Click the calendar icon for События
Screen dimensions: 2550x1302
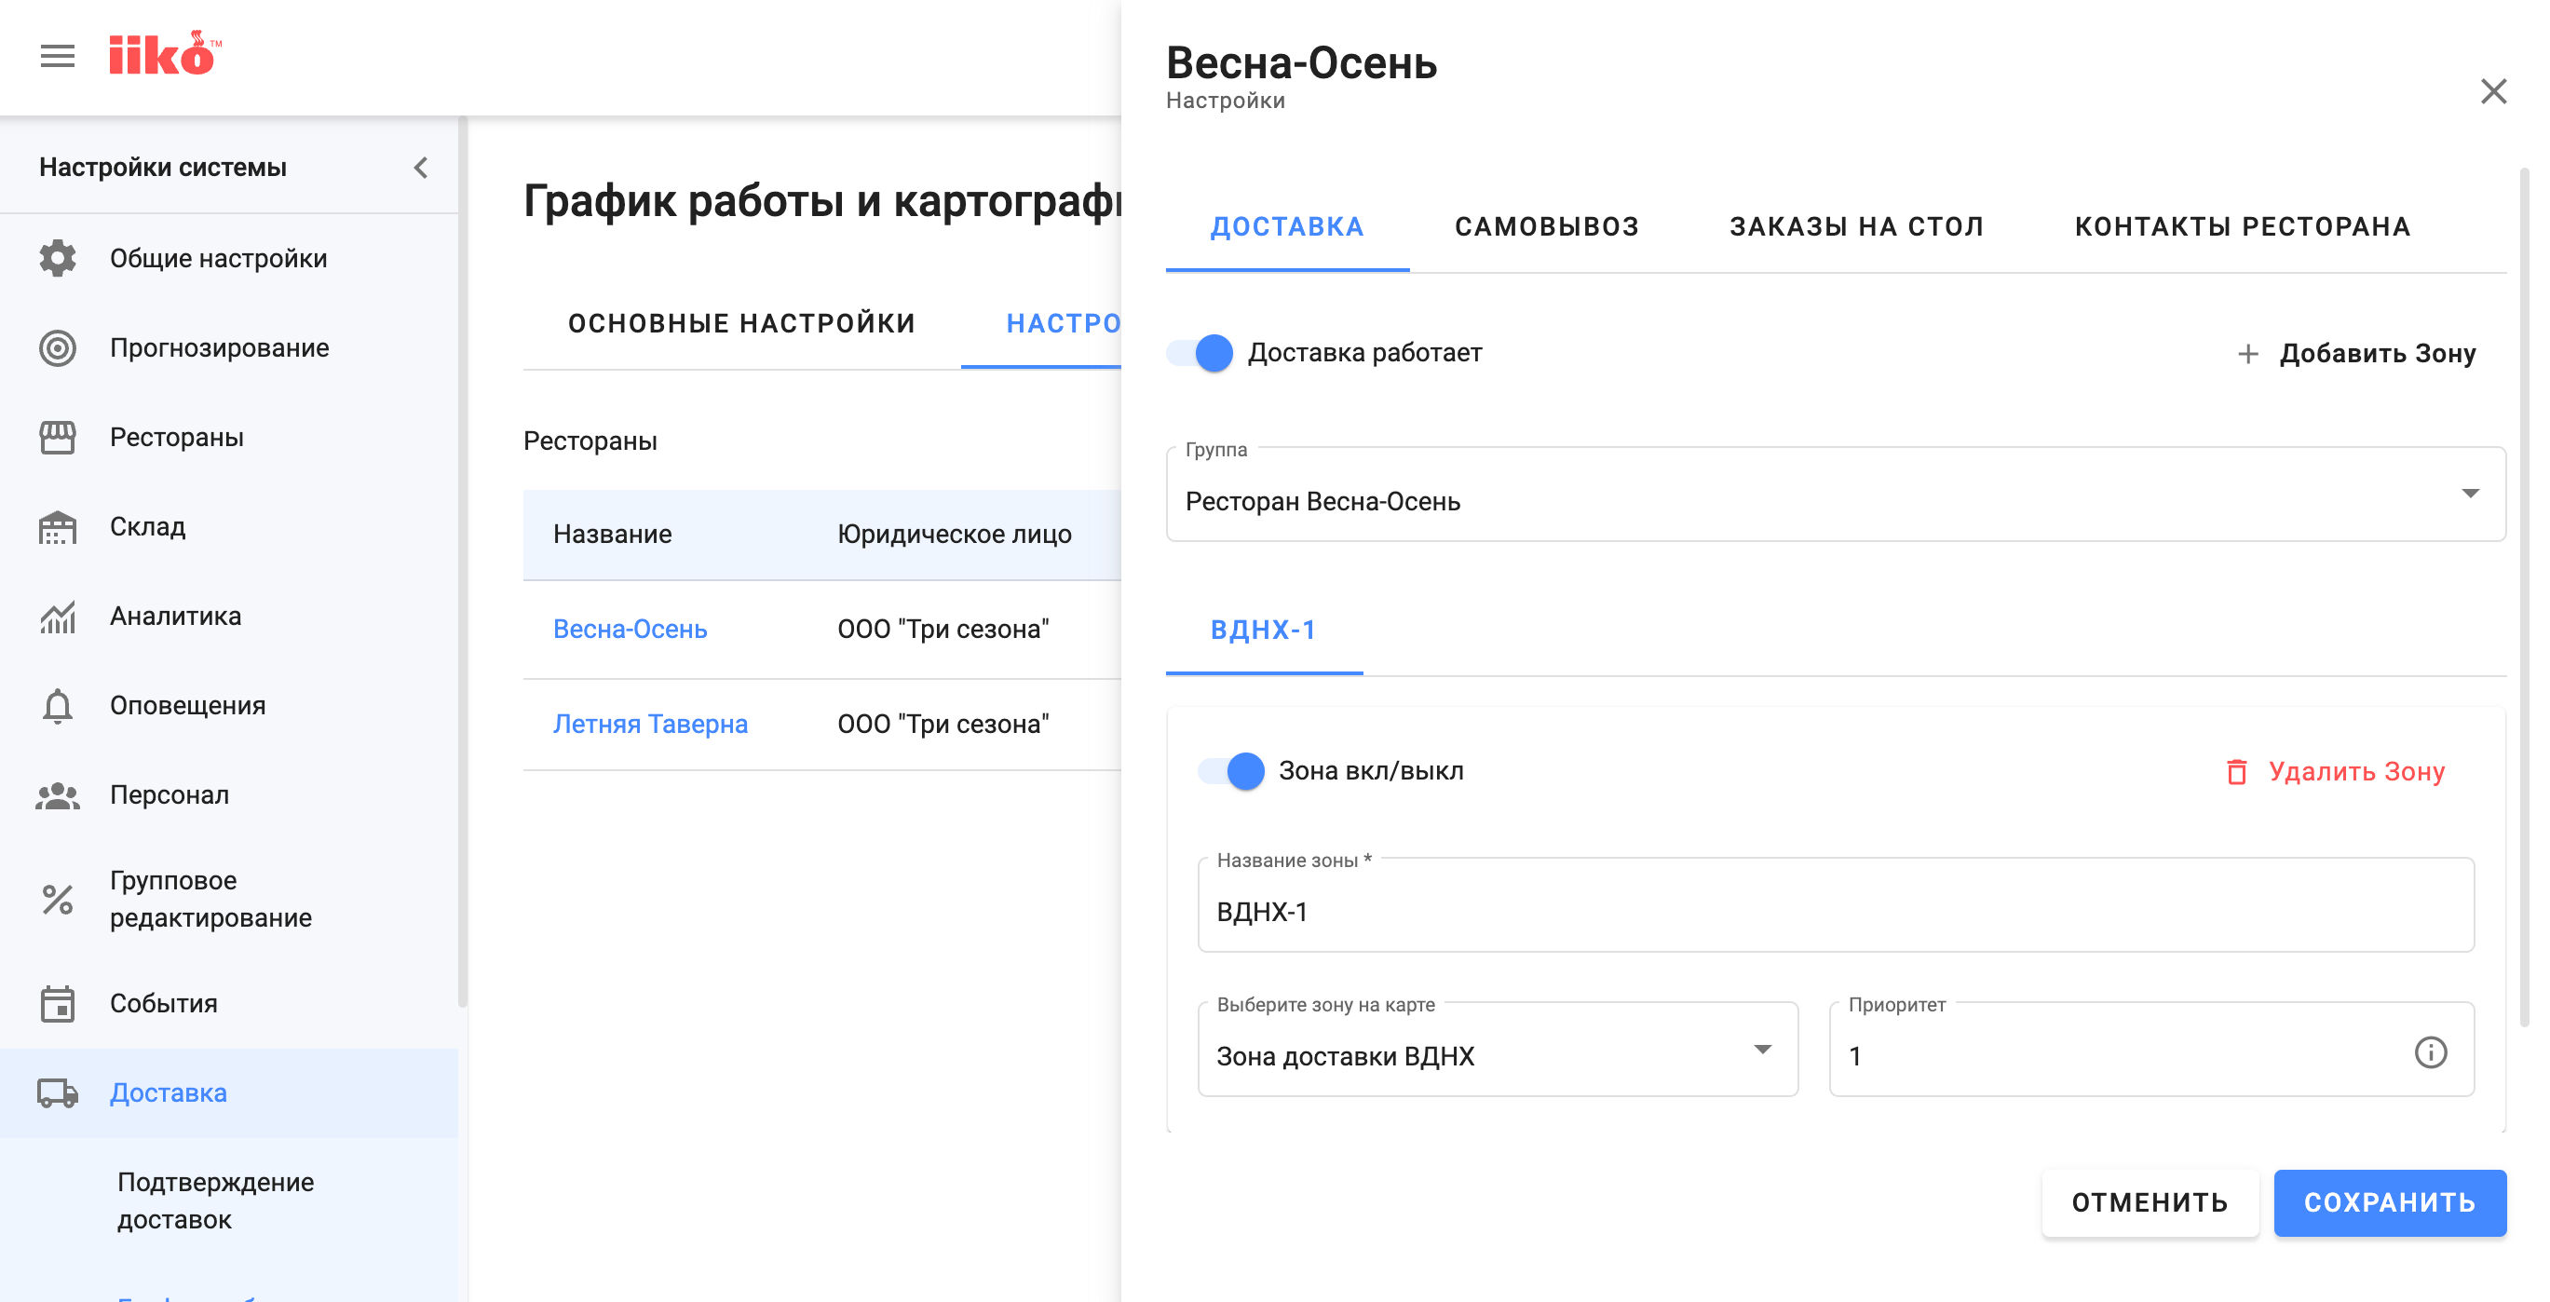(58, 1003)
